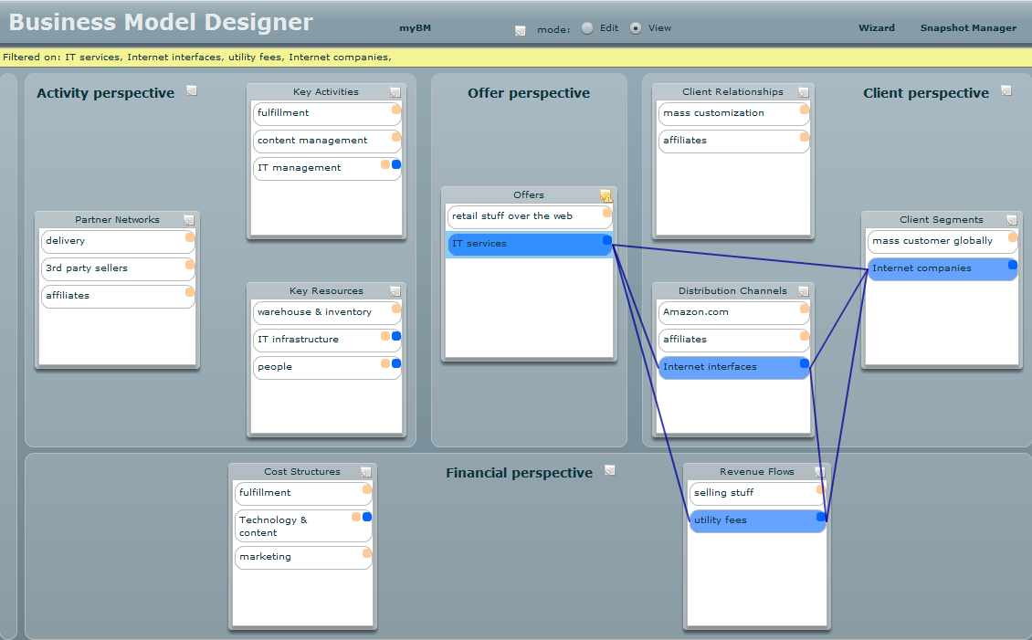Image resolution: width=1032 pixels, height=640 pixels.
Task: Click the Financial perspective note icon
Action: coord(610,470)
